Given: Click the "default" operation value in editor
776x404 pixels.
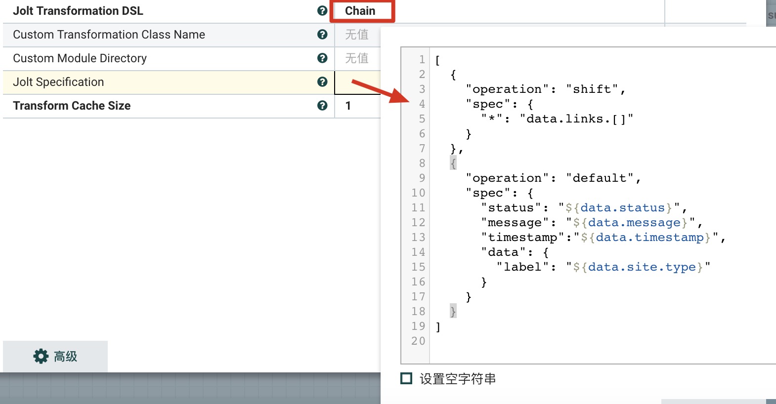Looking at the screenshot, I should [600, 178].
